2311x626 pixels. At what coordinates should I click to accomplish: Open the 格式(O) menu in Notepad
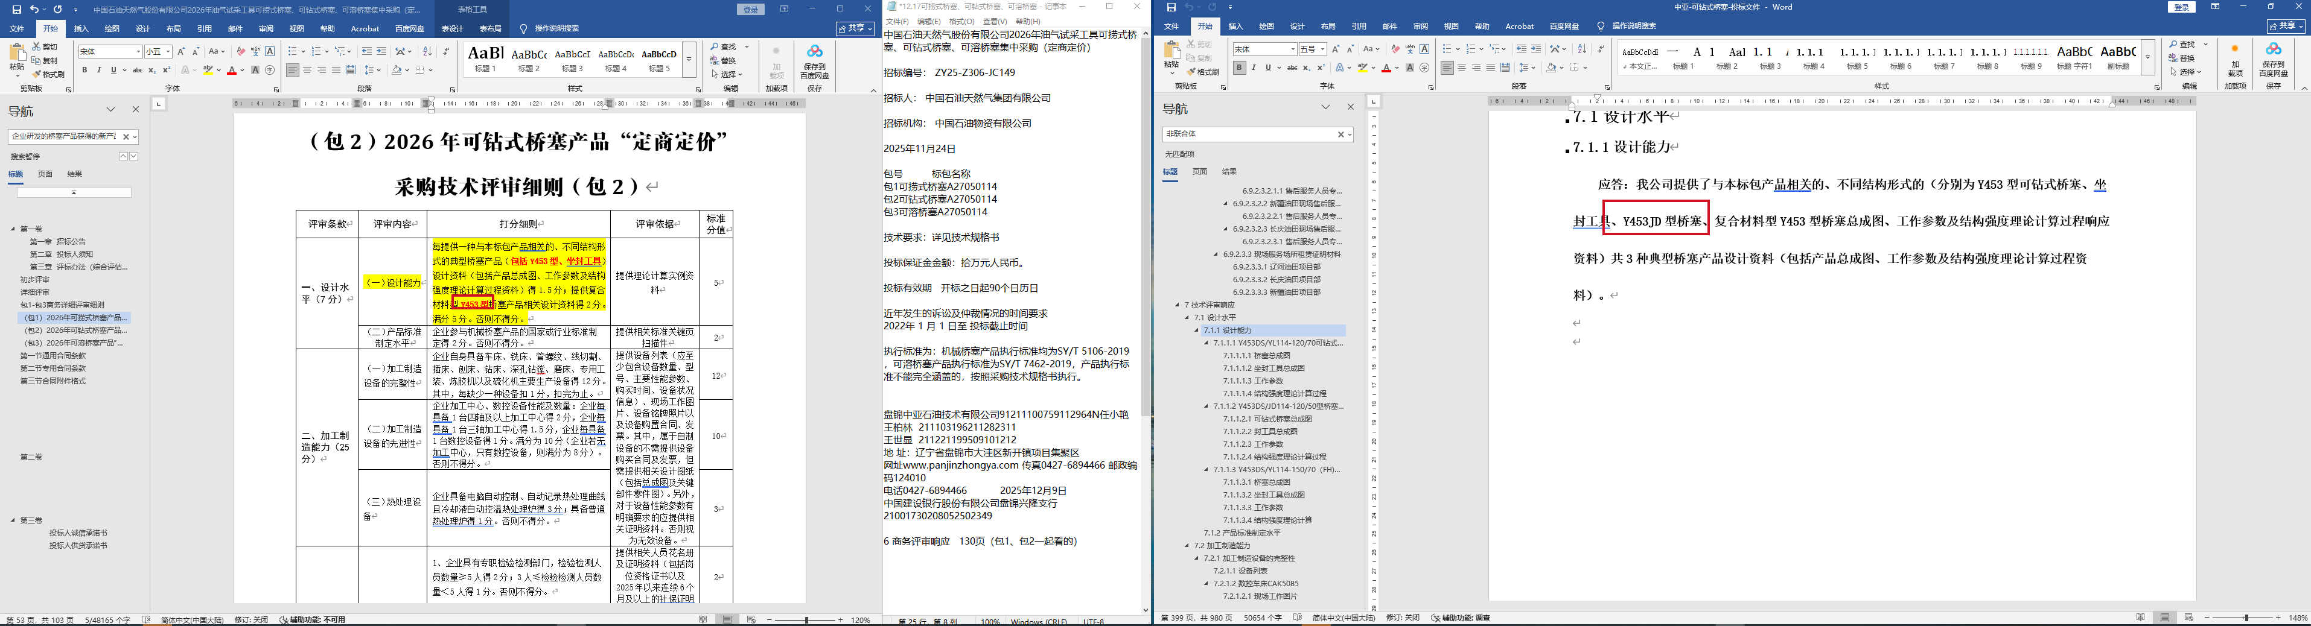pyautogui.click(x=961, y=22)
